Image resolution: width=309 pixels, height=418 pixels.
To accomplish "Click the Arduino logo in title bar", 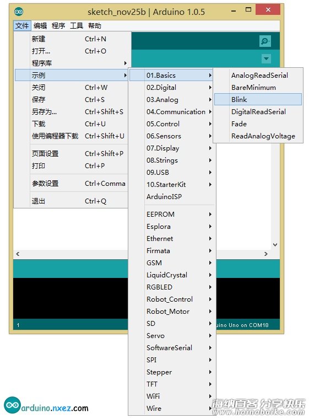I will coord(19,12).
